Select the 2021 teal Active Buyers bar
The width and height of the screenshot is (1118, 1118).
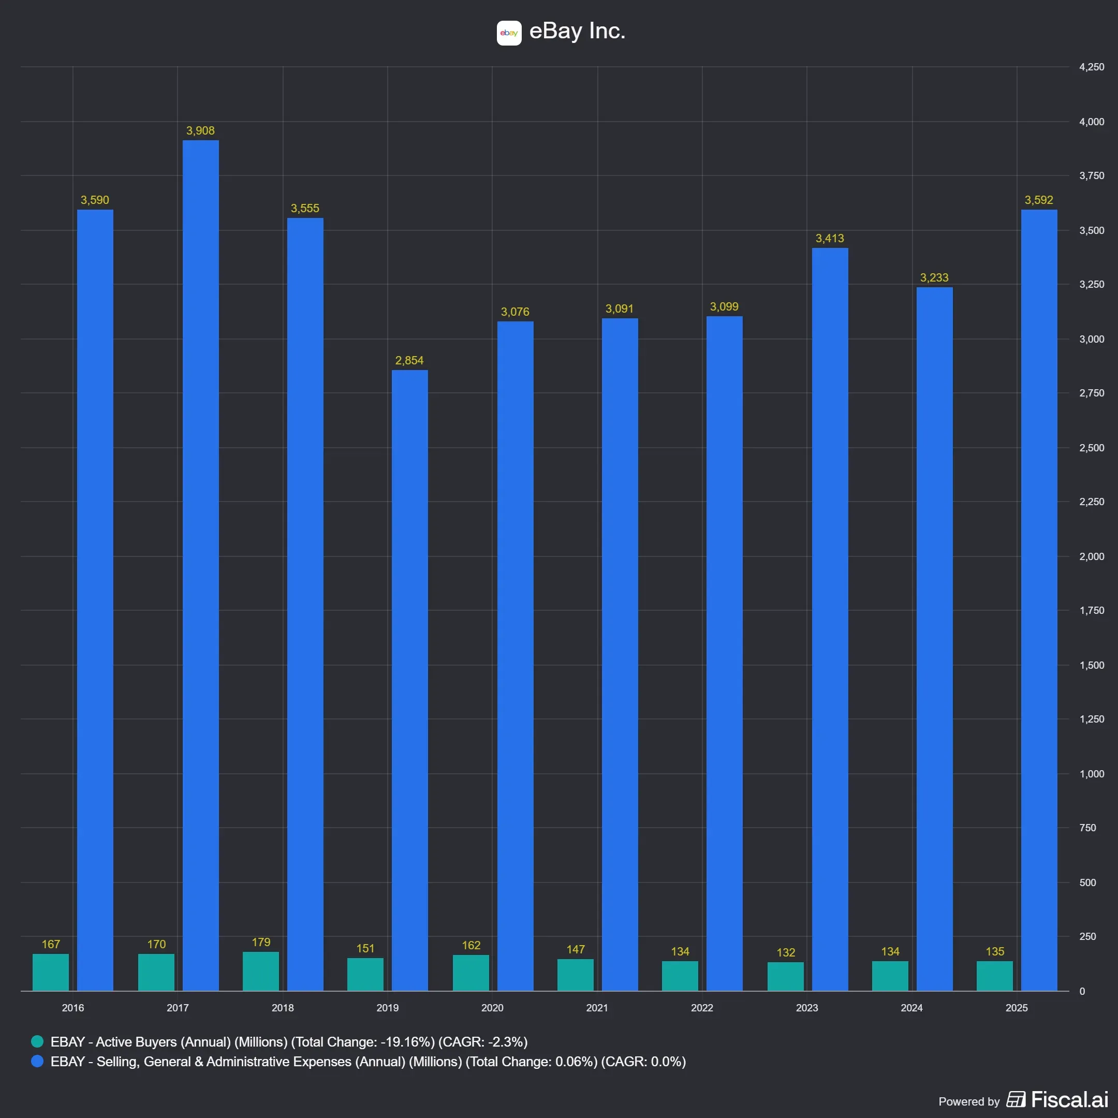[575, 975]
